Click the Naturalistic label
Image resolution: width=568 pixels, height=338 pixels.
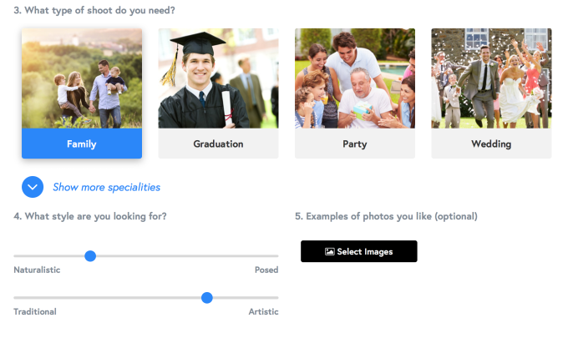[37, 270]
